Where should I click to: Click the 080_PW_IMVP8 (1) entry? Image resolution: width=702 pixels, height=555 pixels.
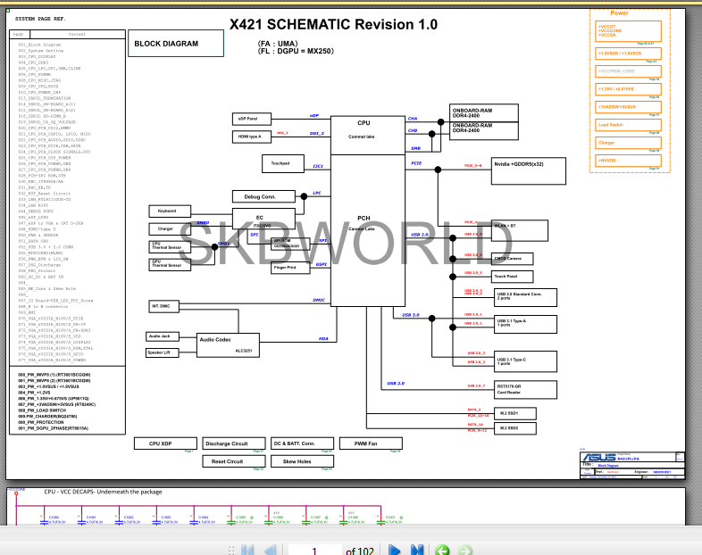point(54,375)
